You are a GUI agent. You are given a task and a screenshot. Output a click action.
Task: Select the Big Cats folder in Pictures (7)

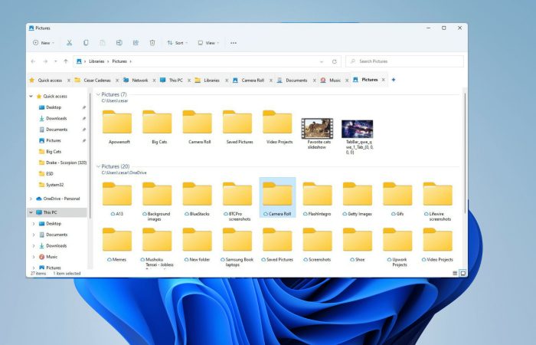(x=157, y=127)
